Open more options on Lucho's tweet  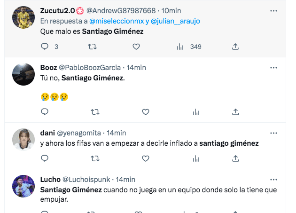tap(273, 180)
